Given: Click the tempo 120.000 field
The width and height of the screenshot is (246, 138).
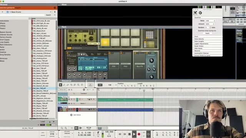Looking at the screenshot, I should click(x=109, y=132).
